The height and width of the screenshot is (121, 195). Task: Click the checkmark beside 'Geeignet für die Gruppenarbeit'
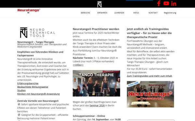(19, 115)
